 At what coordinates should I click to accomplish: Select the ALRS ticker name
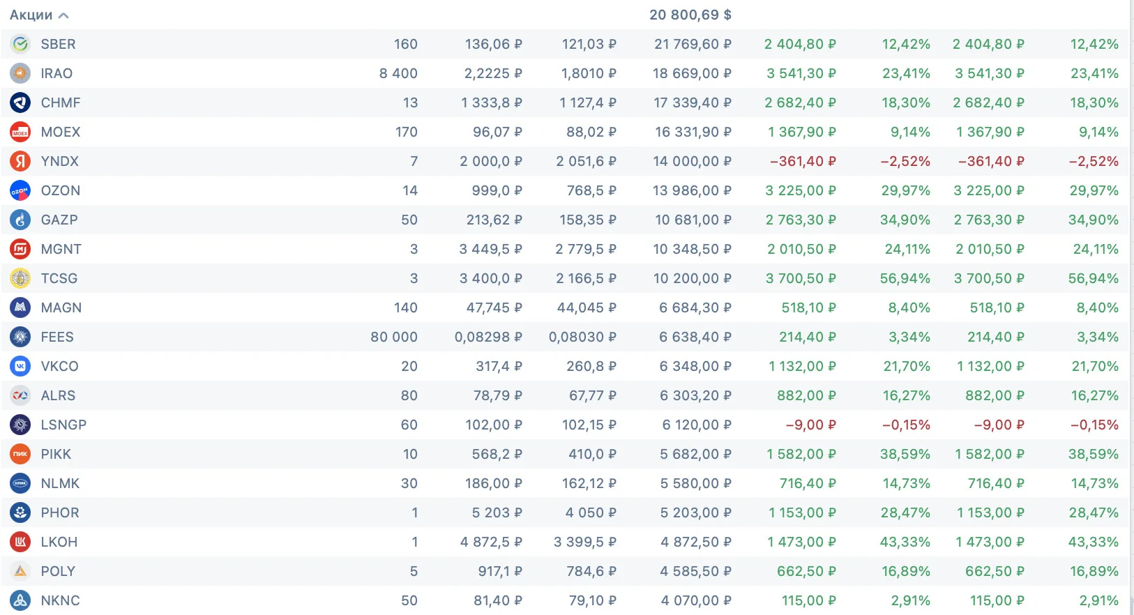pyautogui.click(x=58, y=395)
